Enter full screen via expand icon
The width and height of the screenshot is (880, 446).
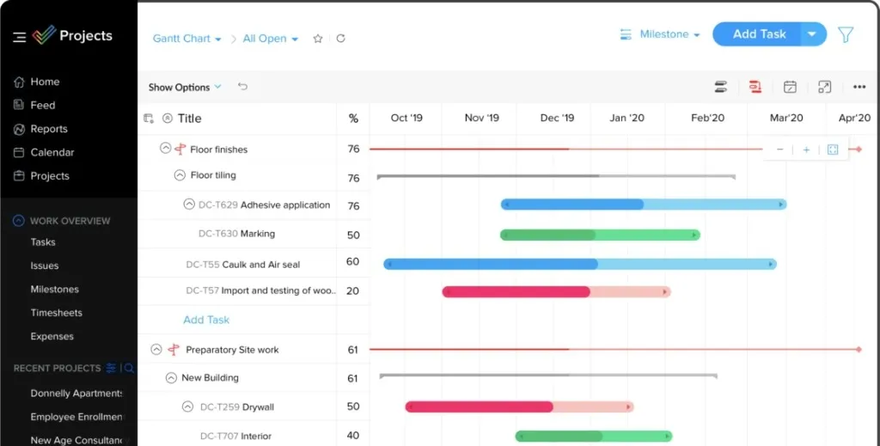pyautogui.click(x=824, y=87)
